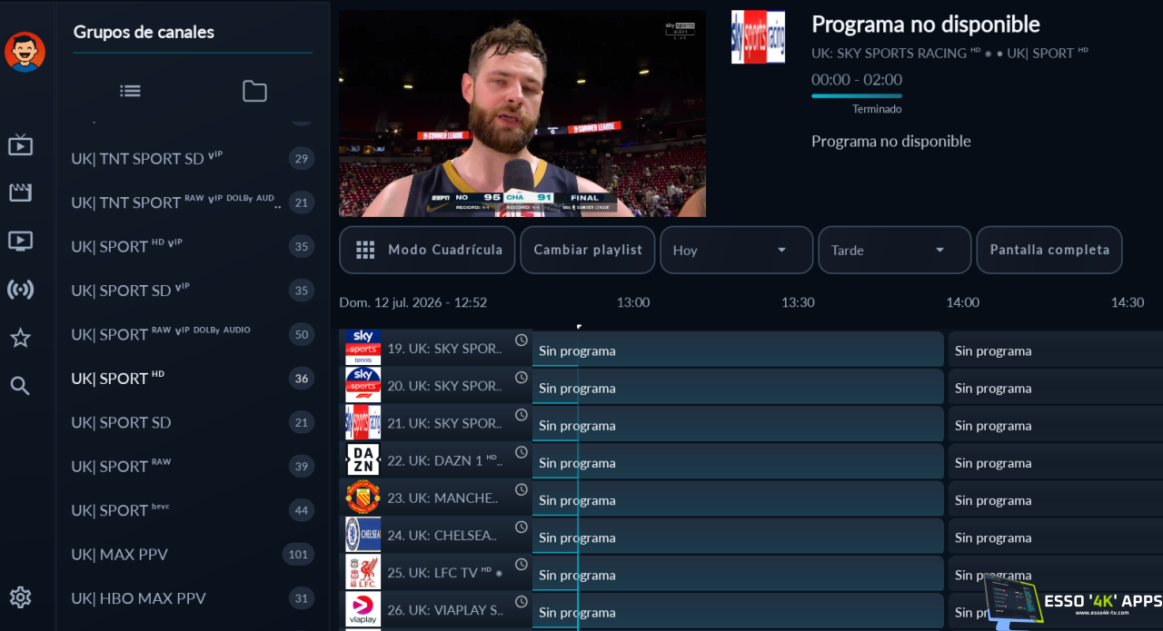Click the program progress bar above Terminado
The width and height of the screenshot is (1163, 631).
[x=857, y=95]
